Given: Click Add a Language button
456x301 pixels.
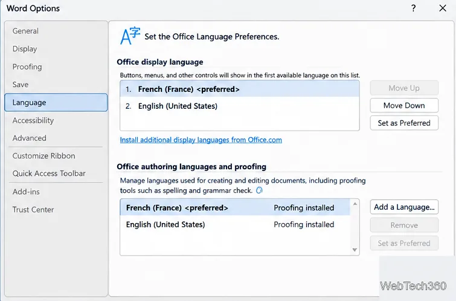Looking at the screenshot, I should (x=404, y=207).
